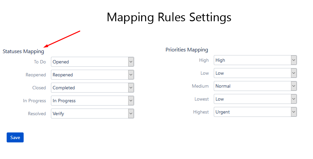Open the Reopened status dropdown
313x159 pixels.
pyautogui.click(x=92, y=75)
